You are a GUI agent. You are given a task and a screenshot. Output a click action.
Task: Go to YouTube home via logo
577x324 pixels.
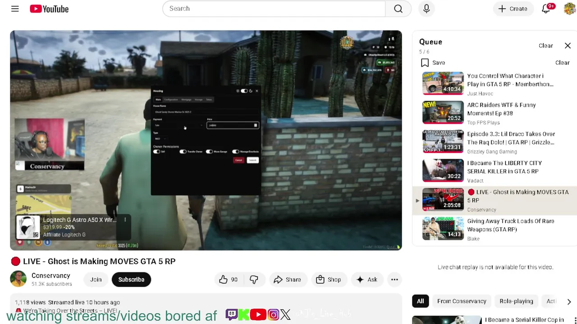[x=49, y=9]
